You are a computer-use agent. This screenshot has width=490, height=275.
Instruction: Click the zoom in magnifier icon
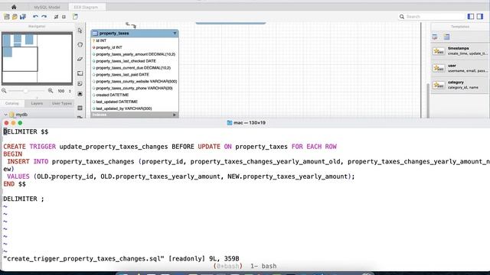click(x=51, y=91)
